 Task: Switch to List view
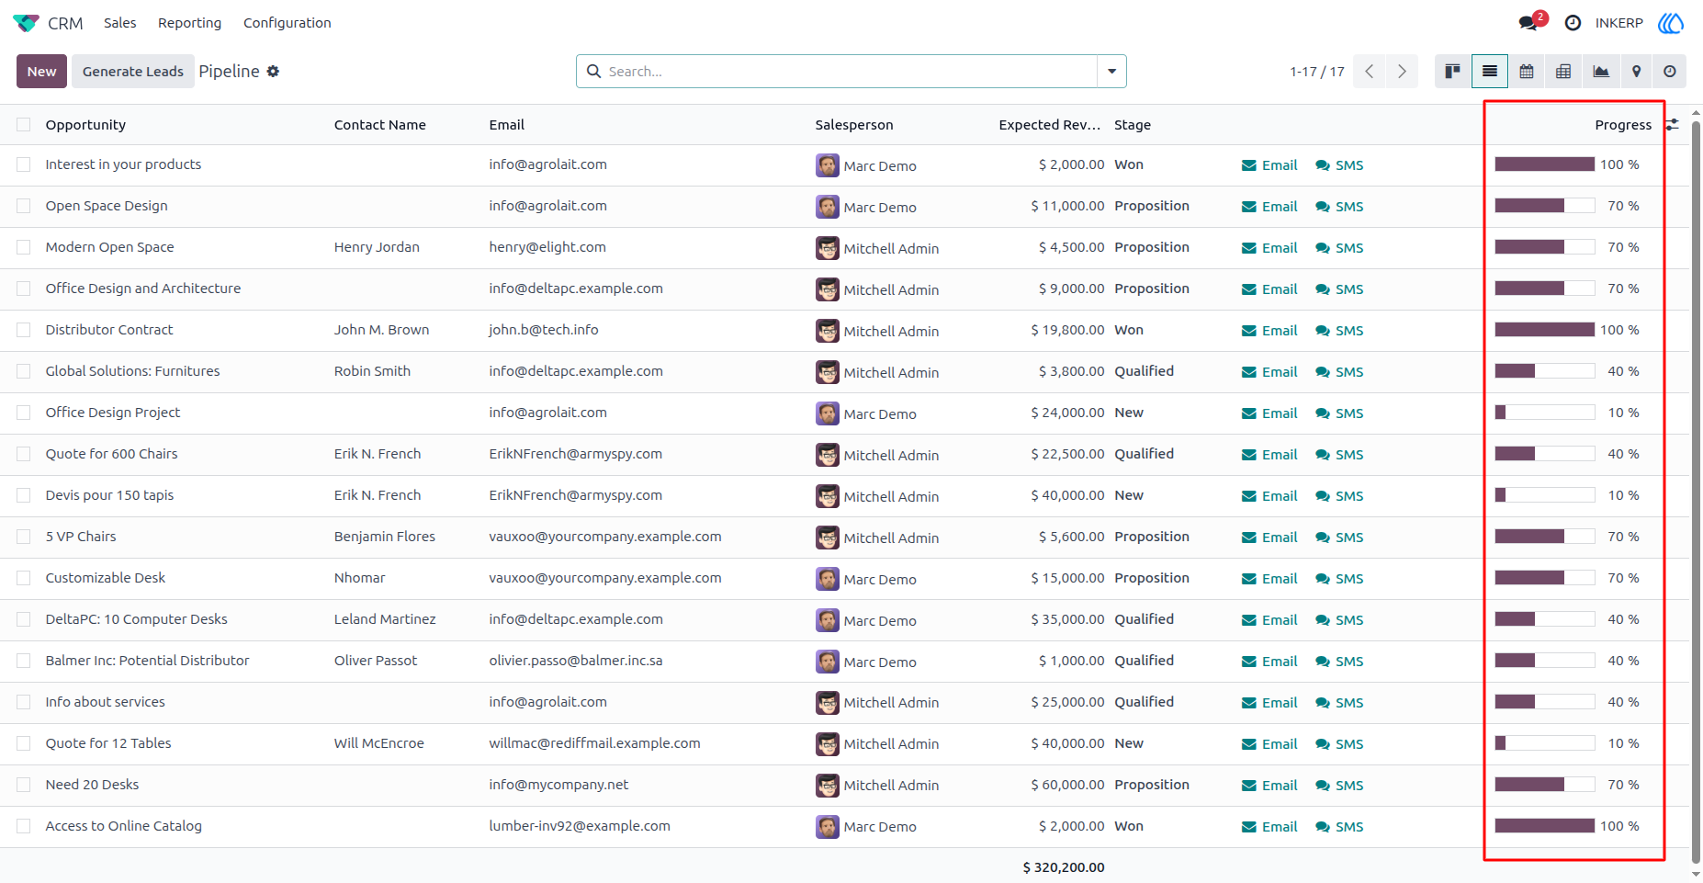pos(1490,72)
